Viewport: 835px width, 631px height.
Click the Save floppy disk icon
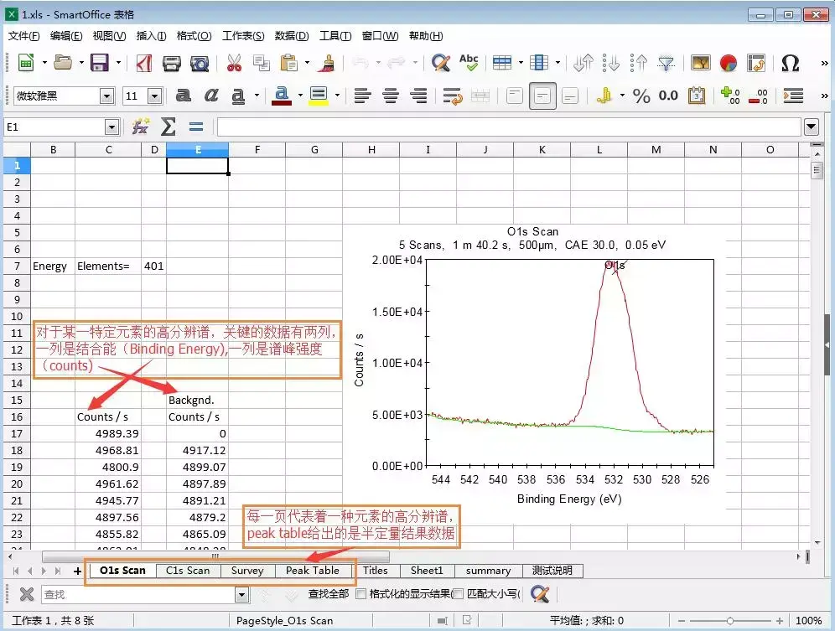(x=100, y=63)
